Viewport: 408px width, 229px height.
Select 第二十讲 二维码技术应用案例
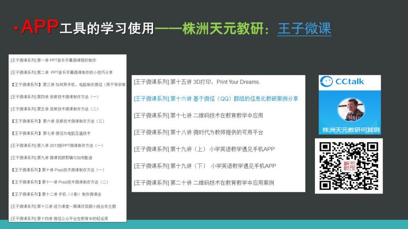[204, 183]
